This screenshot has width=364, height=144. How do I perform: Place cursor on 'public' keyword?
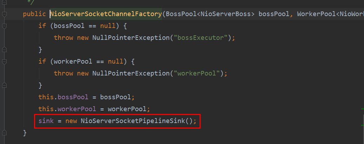[34, 14]
